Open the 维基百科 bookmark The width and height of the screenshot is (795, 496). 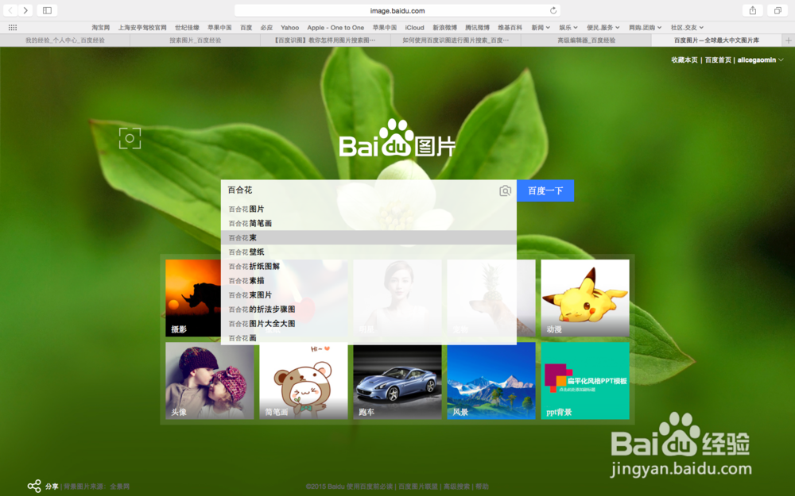click(x=510, y=27)
